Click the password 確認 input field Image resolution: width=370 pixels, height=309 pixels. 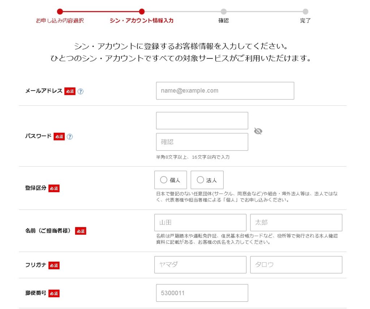pos(202,142)
